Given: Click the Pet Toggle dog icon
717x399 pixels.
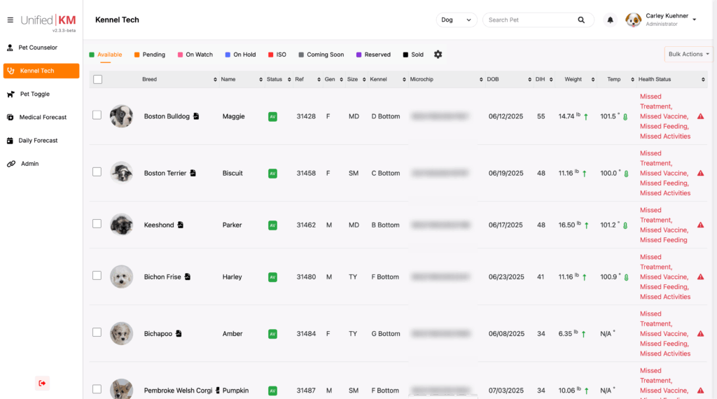Looking at the screenshot, I should point(11,94).
